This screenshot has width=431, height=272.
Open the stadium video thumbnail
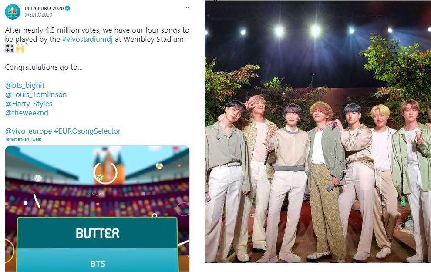98,208
